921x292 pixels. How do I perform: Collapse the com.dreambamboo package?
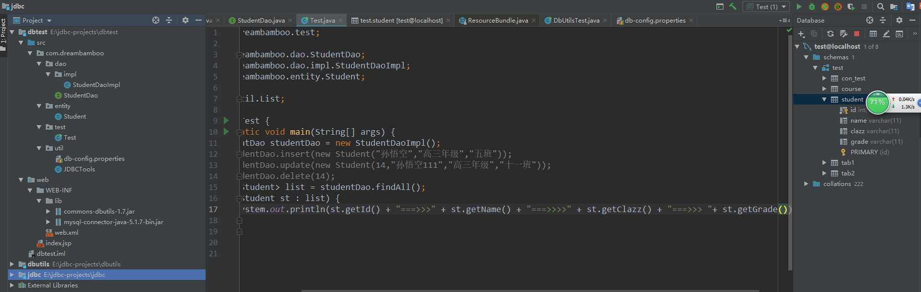point(30,53)
